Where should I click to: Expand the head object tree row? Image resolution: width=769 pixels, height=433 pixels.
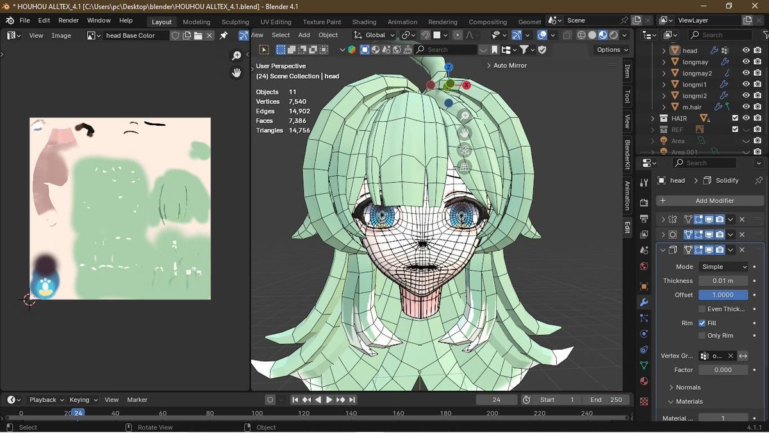664,51
